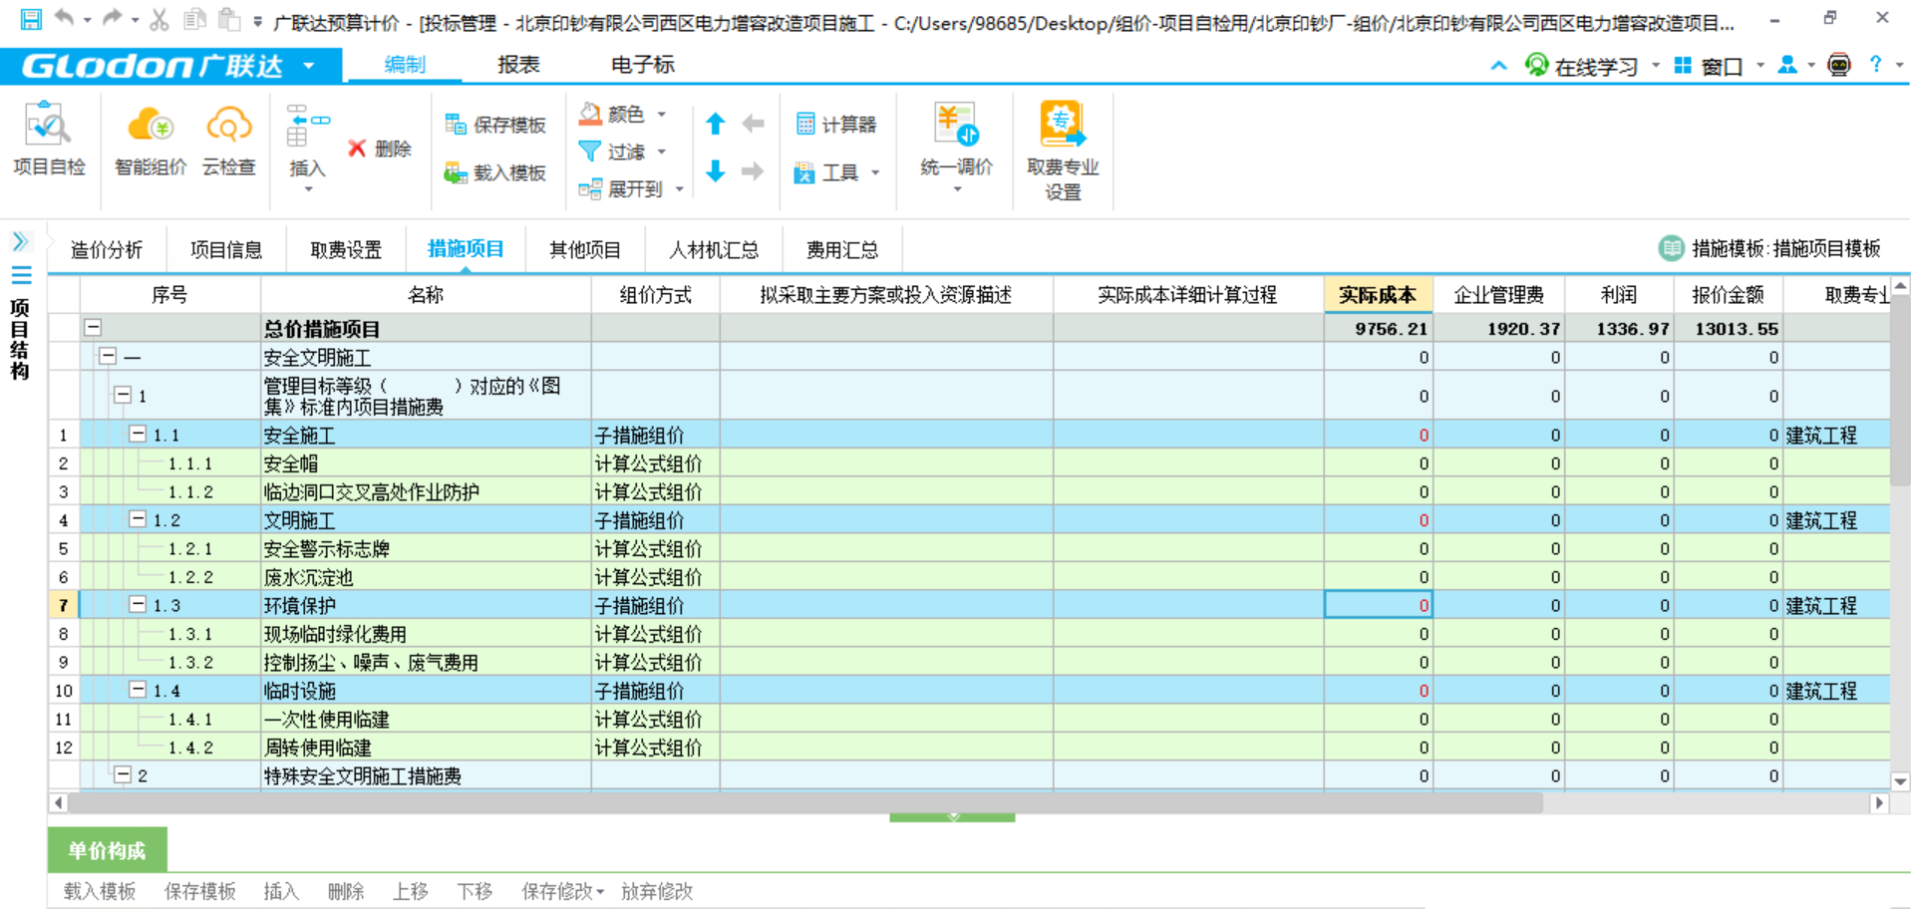This screenshot has height=909, width=1911.
Task: Open the 其他项目 tab
Action: tap(585, 249)
